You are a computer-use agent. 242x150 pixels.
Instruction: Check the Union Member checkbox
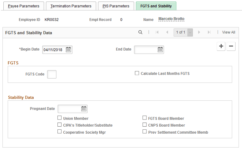pos(59,118)
